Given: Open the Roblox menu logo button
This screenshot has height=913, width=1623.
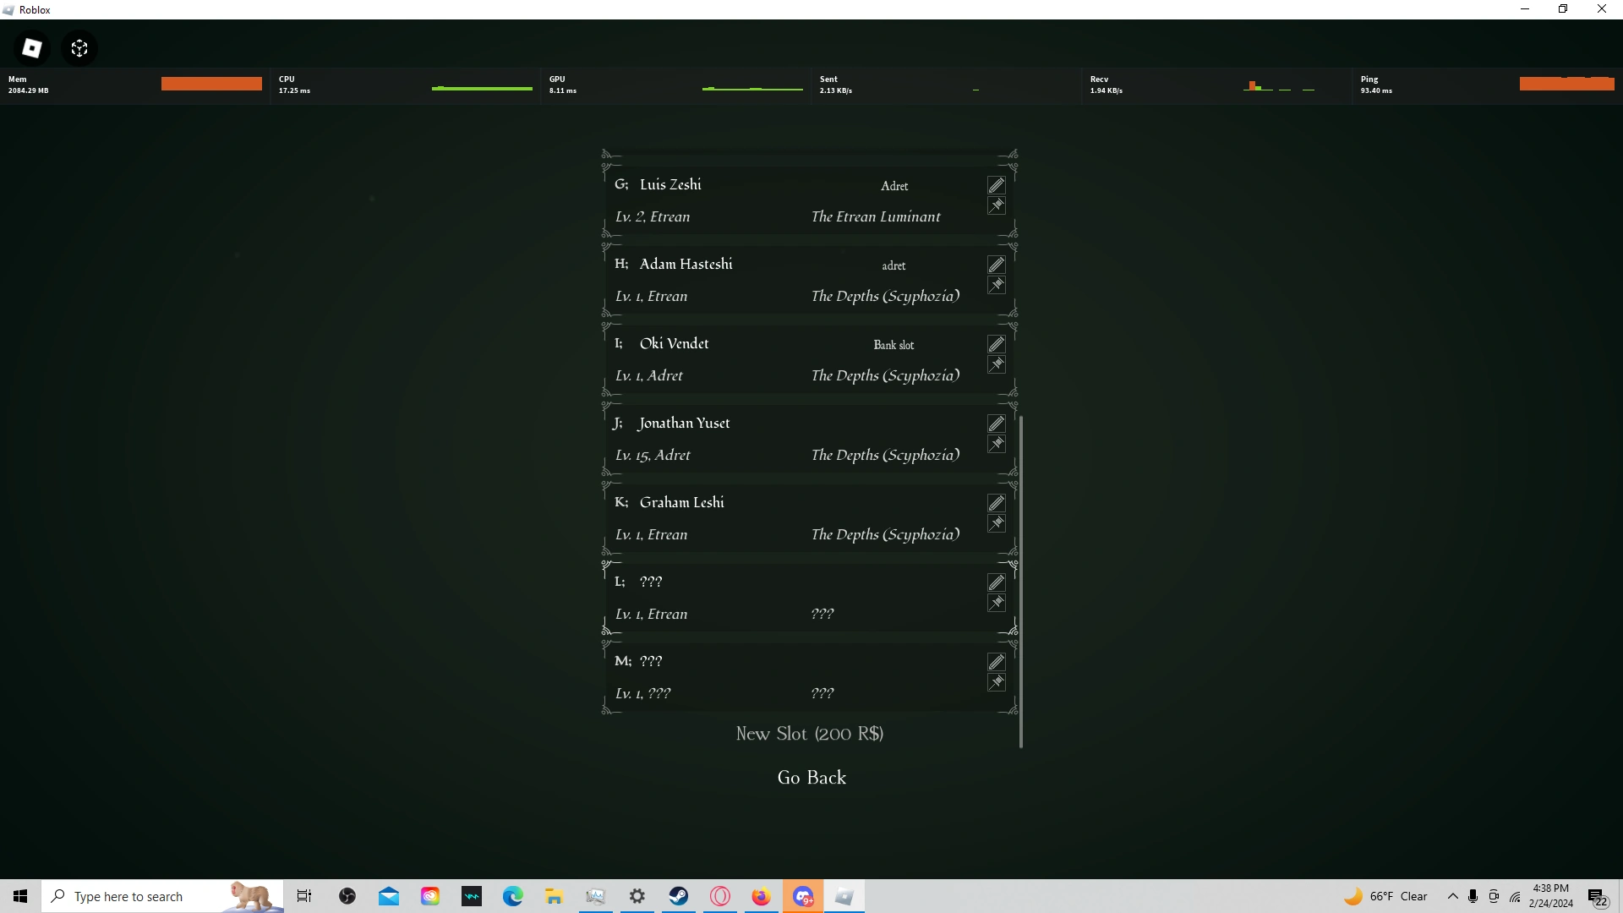Looking at the screenshot, I should click(x=32, y=48).
